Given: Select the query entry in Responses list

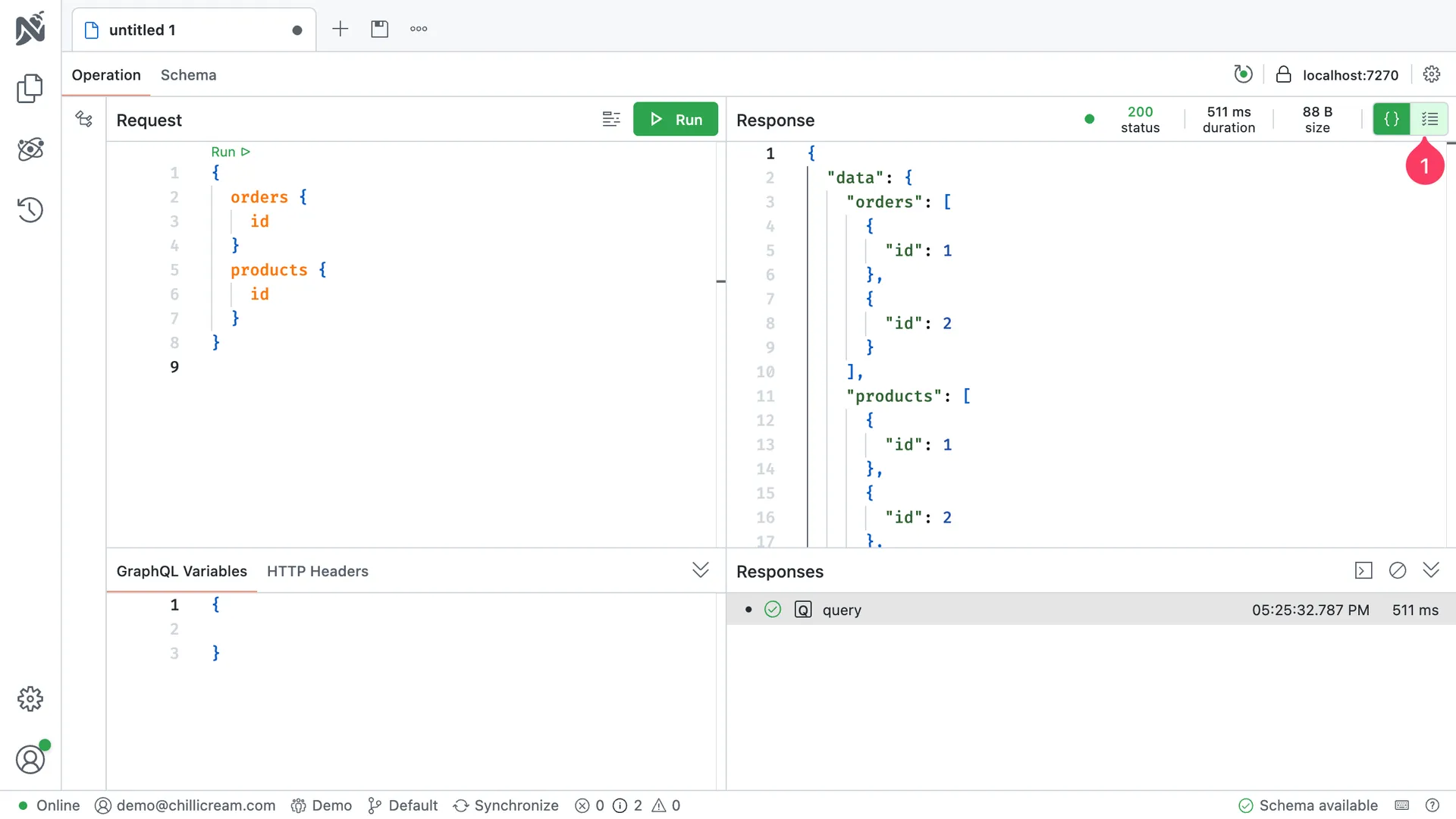Looking at the screenshot, I should [x=843, y=610].
